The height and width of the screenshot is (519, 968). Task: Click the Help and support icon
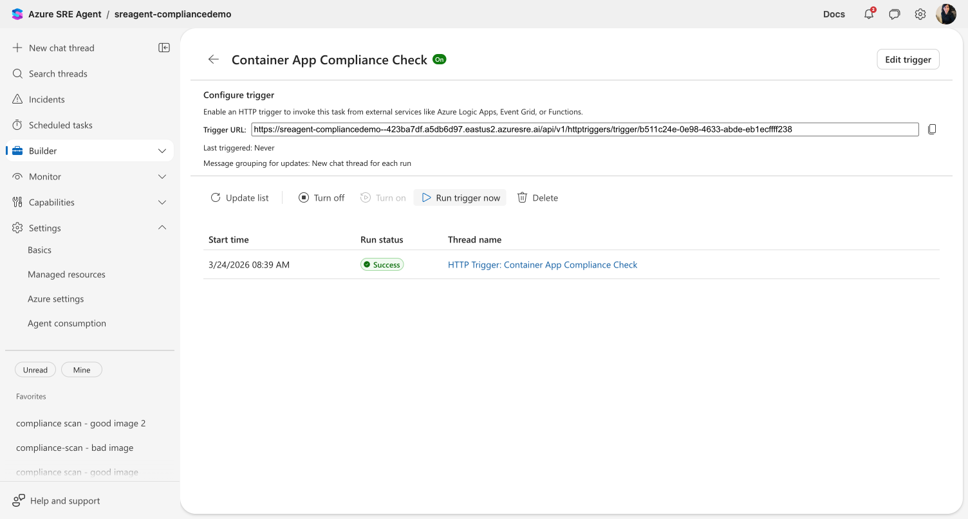tap(19, 500)
